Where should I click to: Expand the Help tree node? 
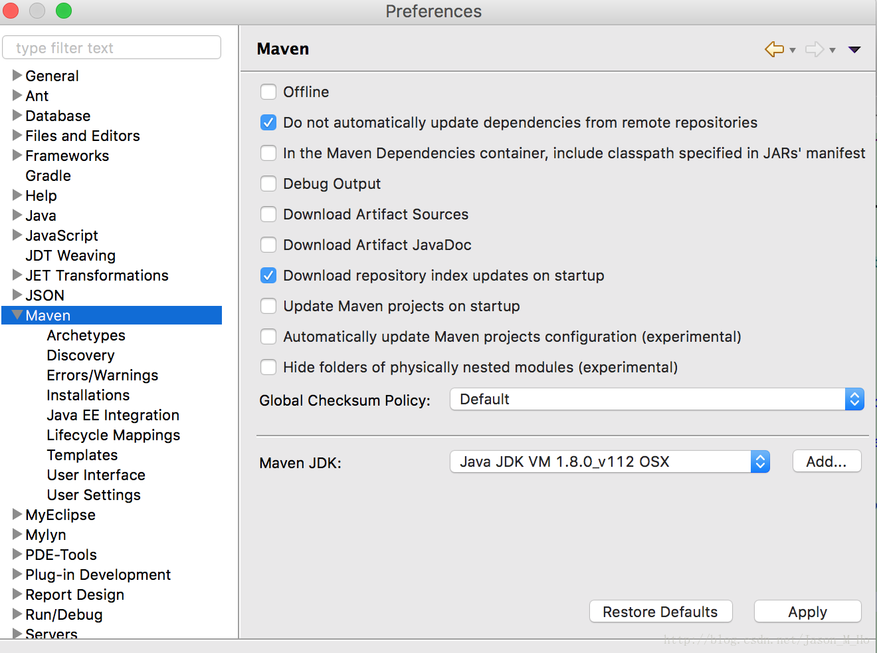(x=17, y=195)
